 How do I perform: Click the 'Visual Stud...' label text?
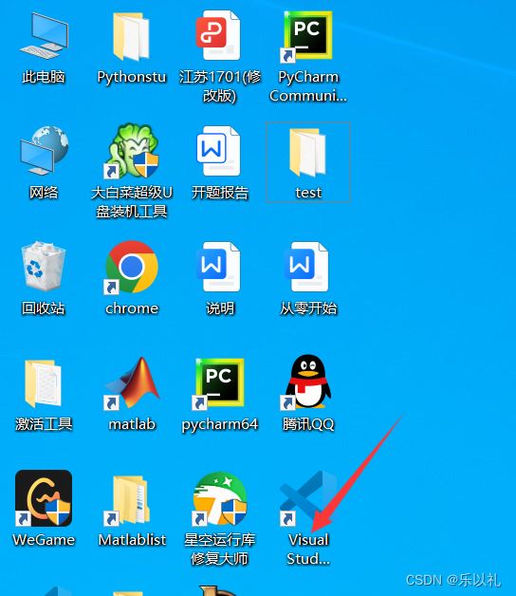(x=308, y=549)
